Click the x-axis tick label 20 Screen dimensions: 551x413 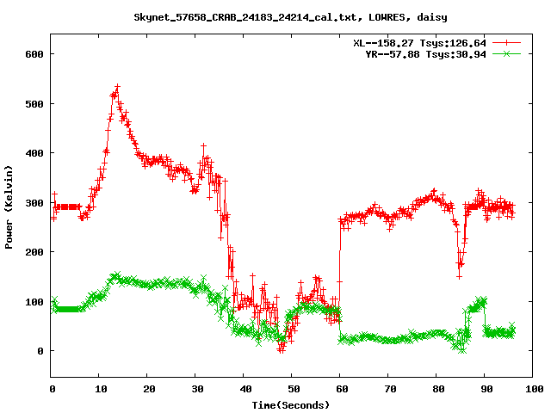[149, 389]
